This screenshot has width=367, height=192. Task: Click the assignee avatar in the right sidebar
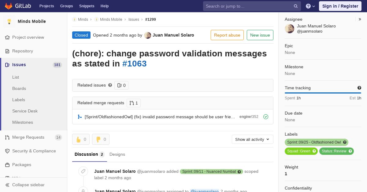(290, 29)
